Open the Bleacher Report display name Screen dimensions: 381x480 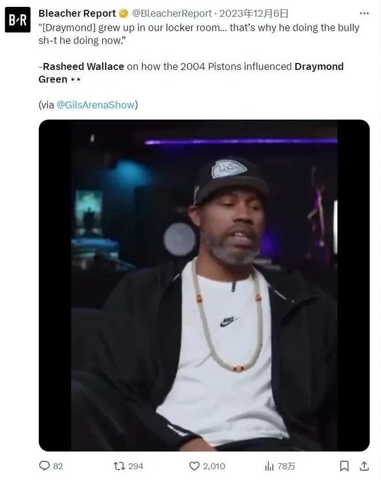coord(77,13)
